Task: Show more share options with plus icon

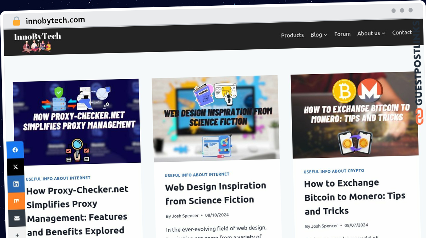Action: point(17,234)
